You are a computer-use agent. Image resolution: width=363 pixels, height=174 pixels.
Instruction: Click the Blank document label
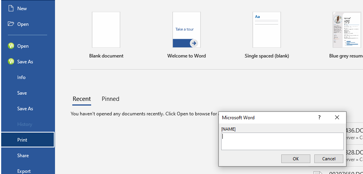click(106, 56)
